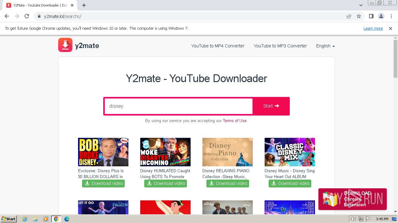Open the Woke Disaster Incoming thumbnail

pyautogui.click(x=165, y=152)
